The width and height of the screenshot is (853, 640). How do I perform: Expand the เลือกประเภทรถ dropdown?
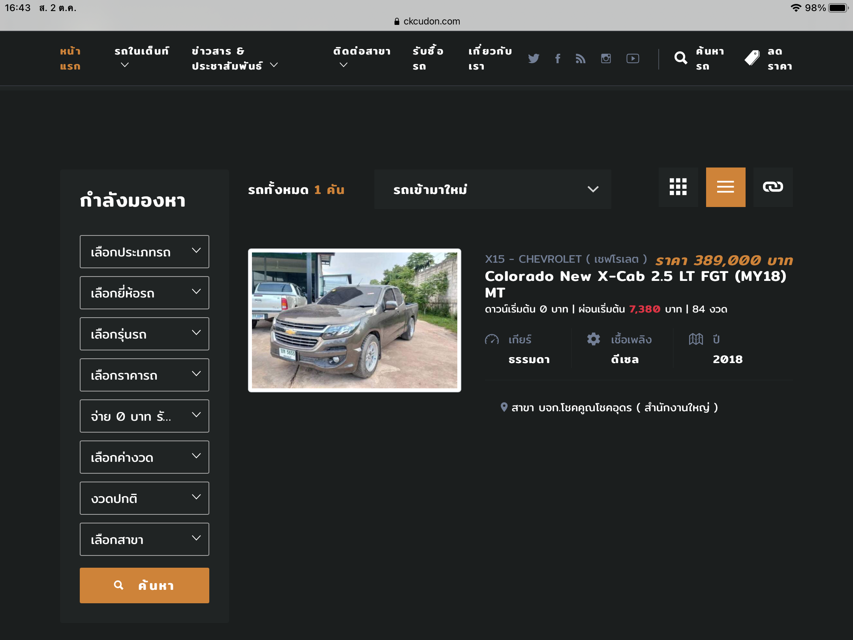[x=144, y=252]
